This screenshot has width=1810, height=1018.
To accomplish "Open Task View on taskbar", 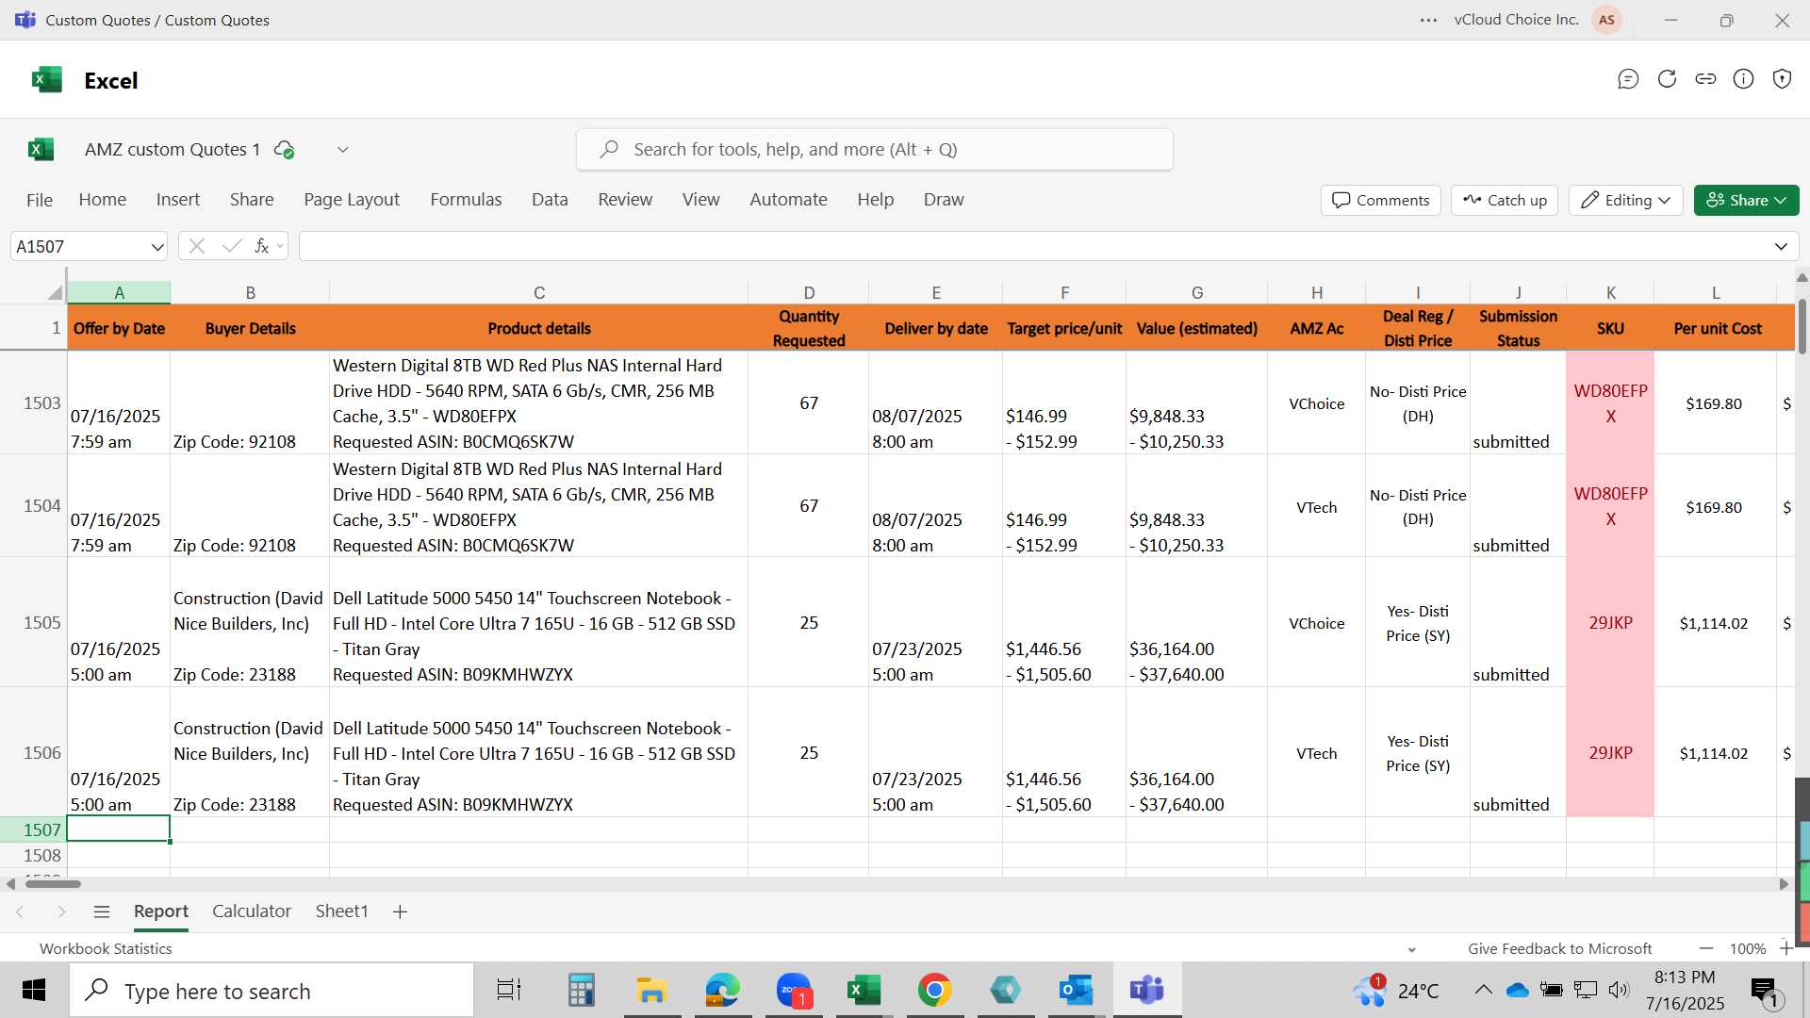I will (509, 990).
